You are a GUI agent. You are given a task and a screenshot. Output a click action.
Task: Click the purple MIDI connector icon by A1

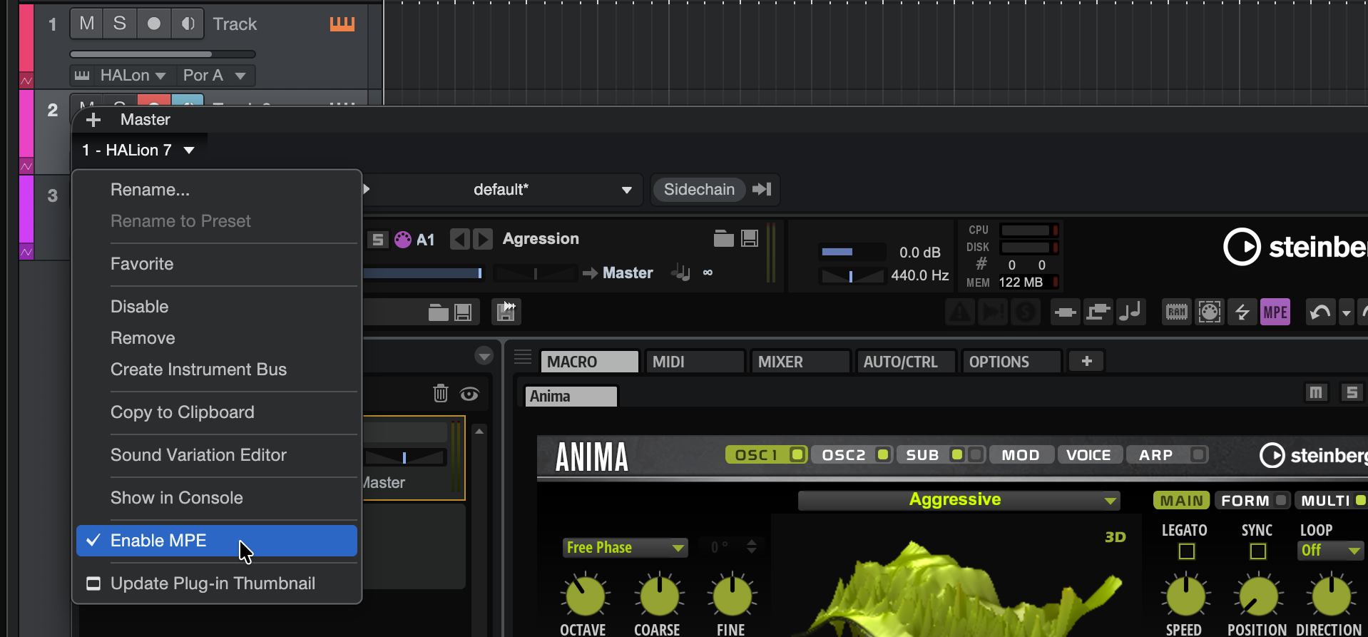pos(403,240)
